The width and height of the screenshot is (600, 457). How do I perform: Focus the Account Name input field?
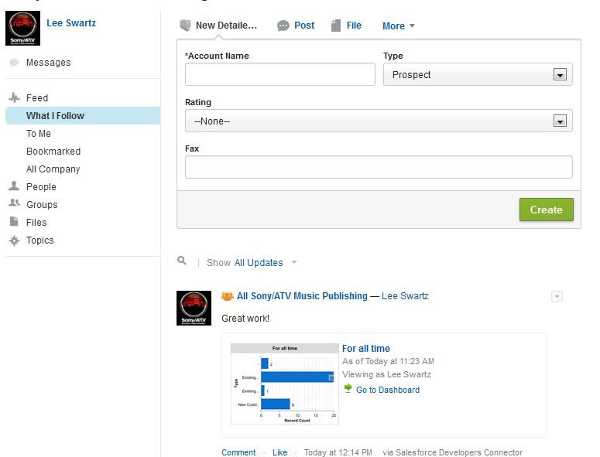point(280,74)
